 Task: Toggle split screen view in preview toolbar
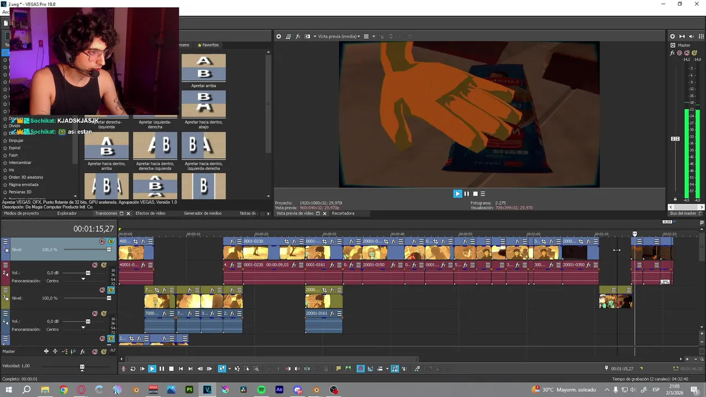(307, 36)
